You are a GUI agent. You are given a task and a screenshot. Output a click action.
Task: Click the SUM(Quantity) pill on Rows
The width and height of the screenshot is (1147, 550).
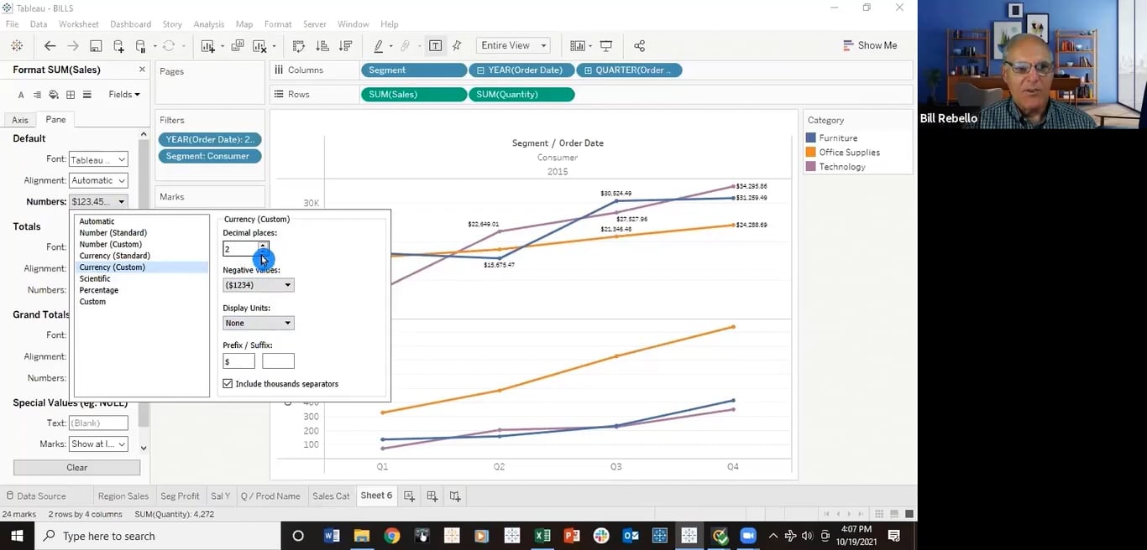pyautogui.click(x=521, y=95)
